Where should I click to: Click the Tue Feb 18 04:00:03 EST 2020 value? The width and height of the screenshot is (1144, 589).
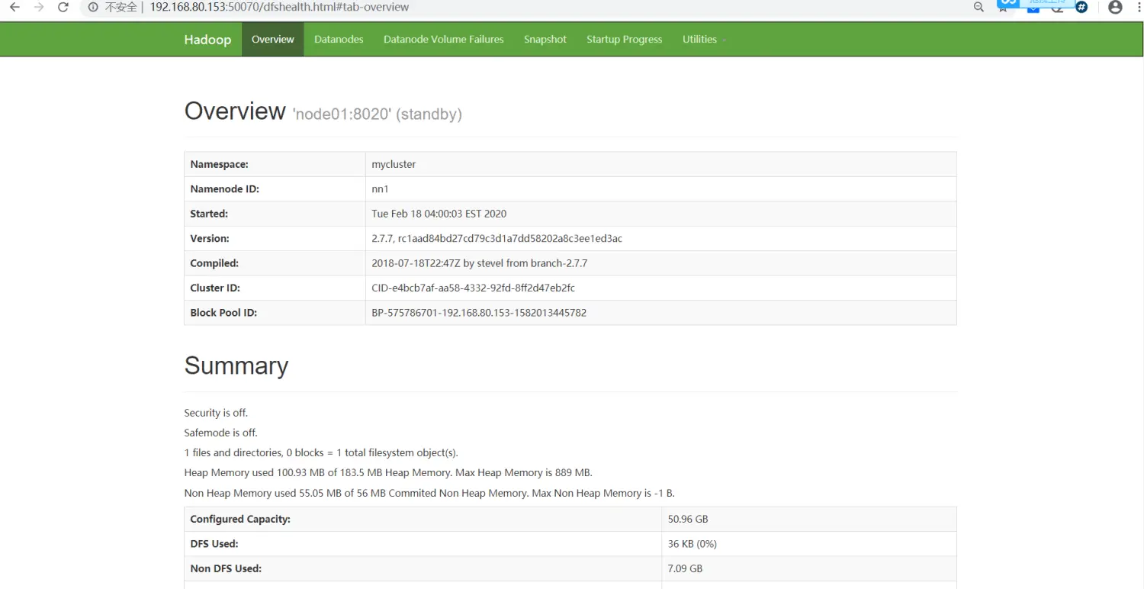[x=439, y=214]
